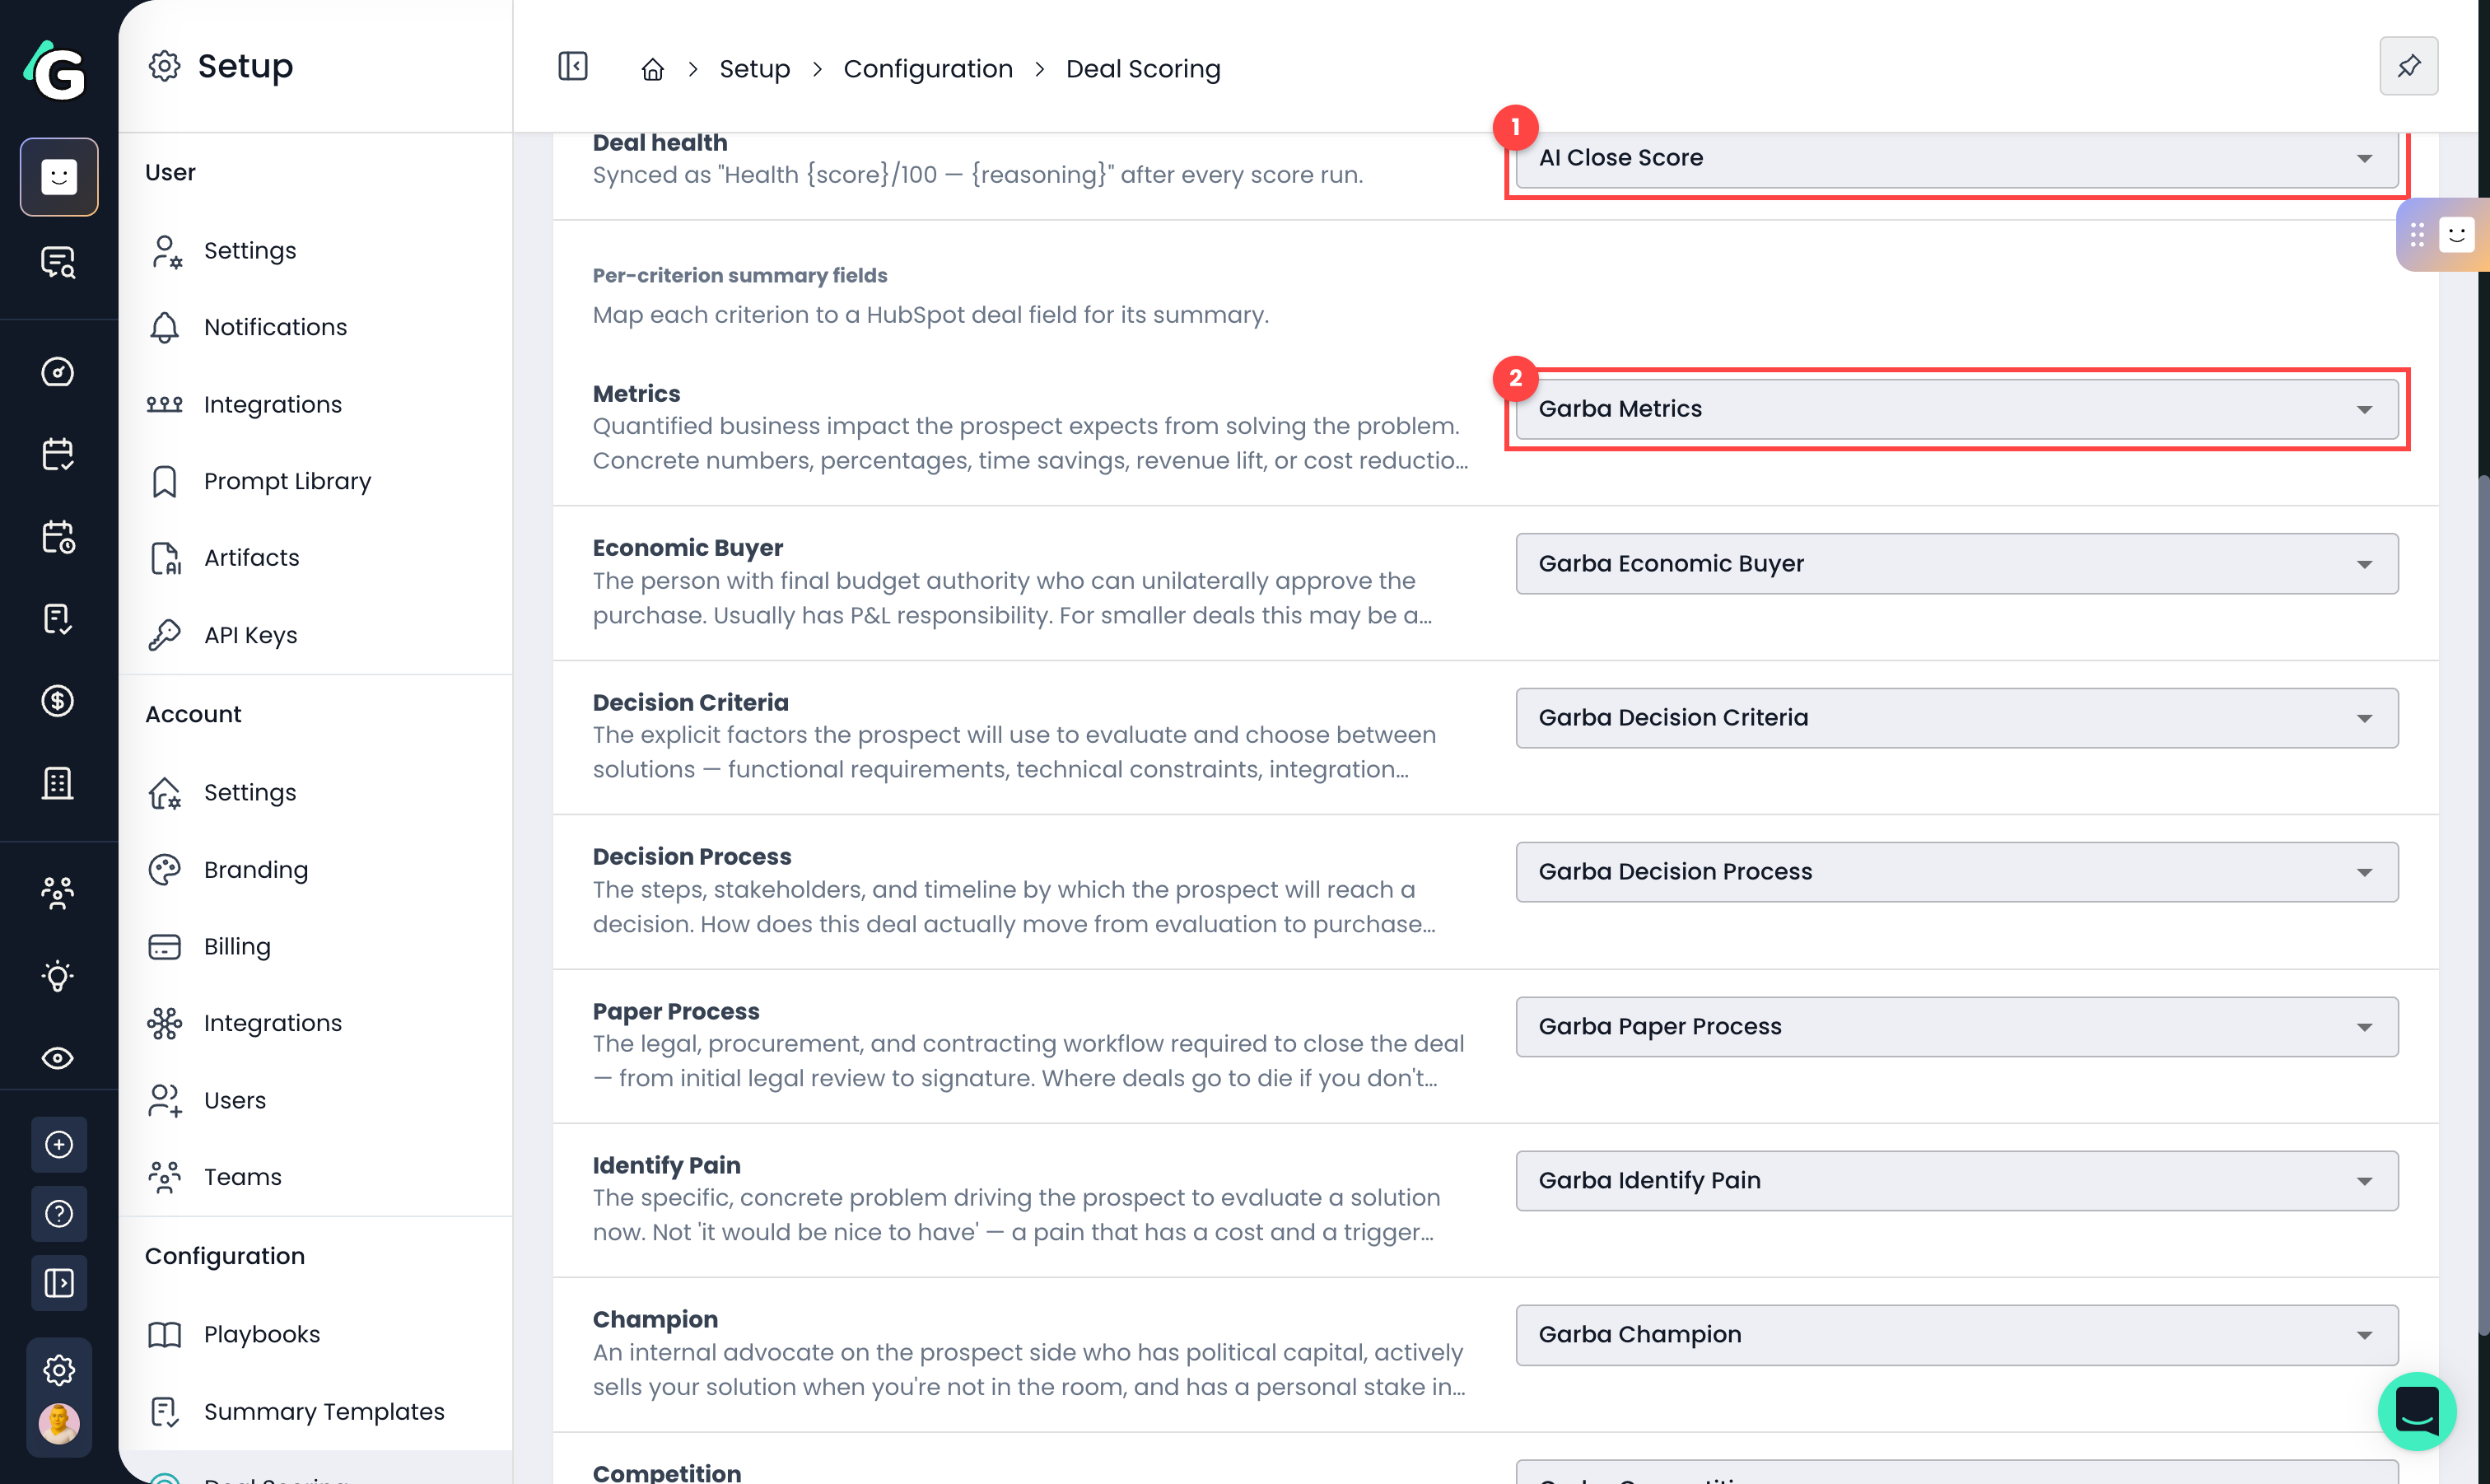The image size is (2490, 1484).
Task: Open Summary Templates in the sidebar
Action: pos(316,1412)
